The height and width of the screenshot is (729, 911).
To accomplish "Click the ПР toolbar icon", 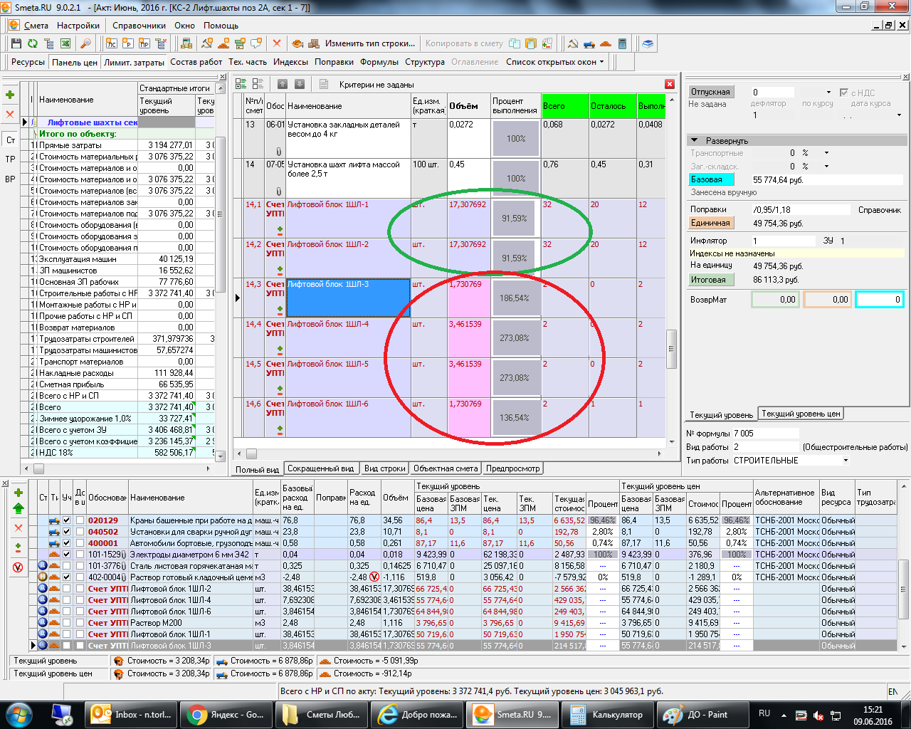I will click(x=144, y=43).
